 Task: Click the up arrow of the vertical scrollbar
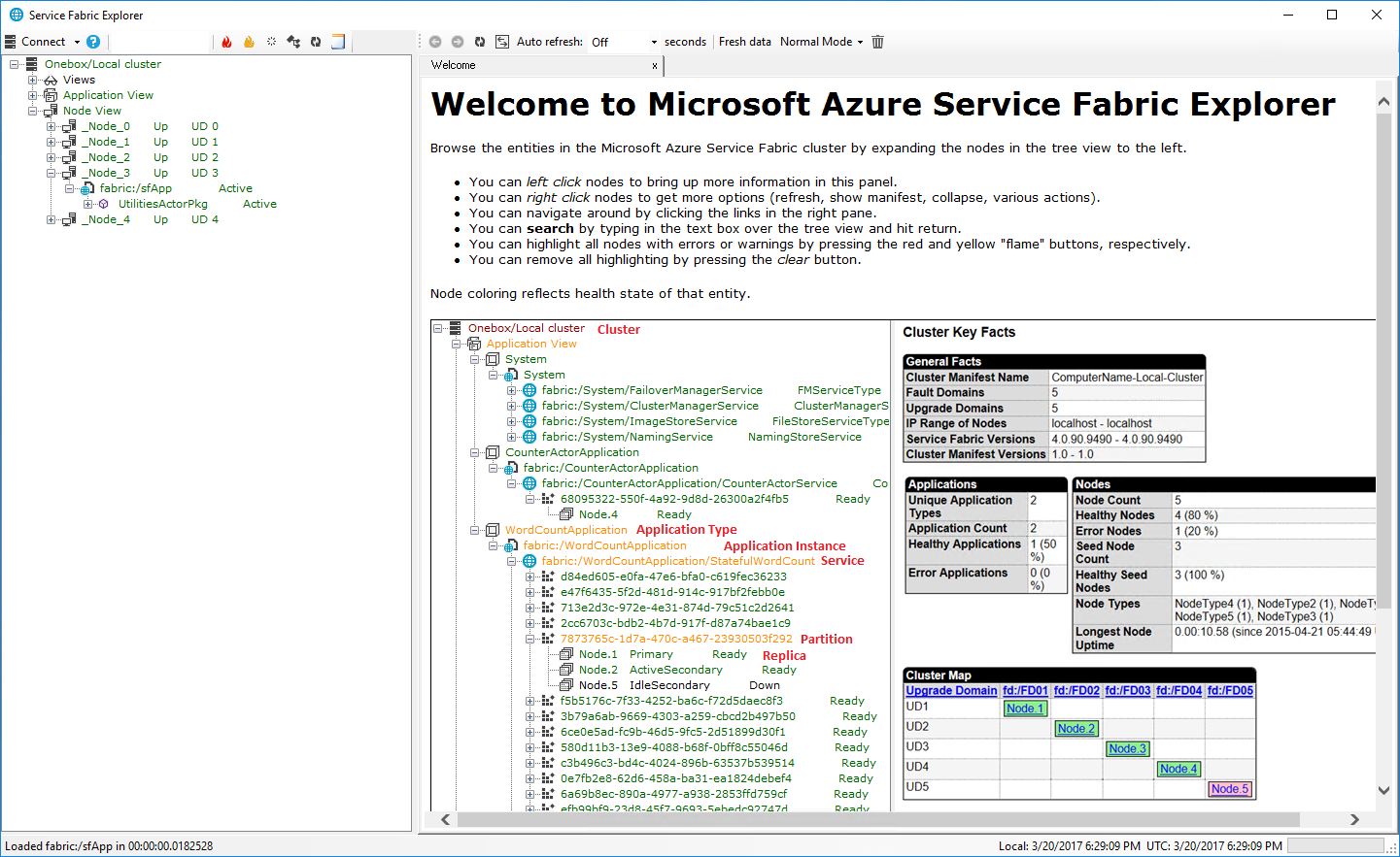pyautogui.click(x=1383, y=102)
